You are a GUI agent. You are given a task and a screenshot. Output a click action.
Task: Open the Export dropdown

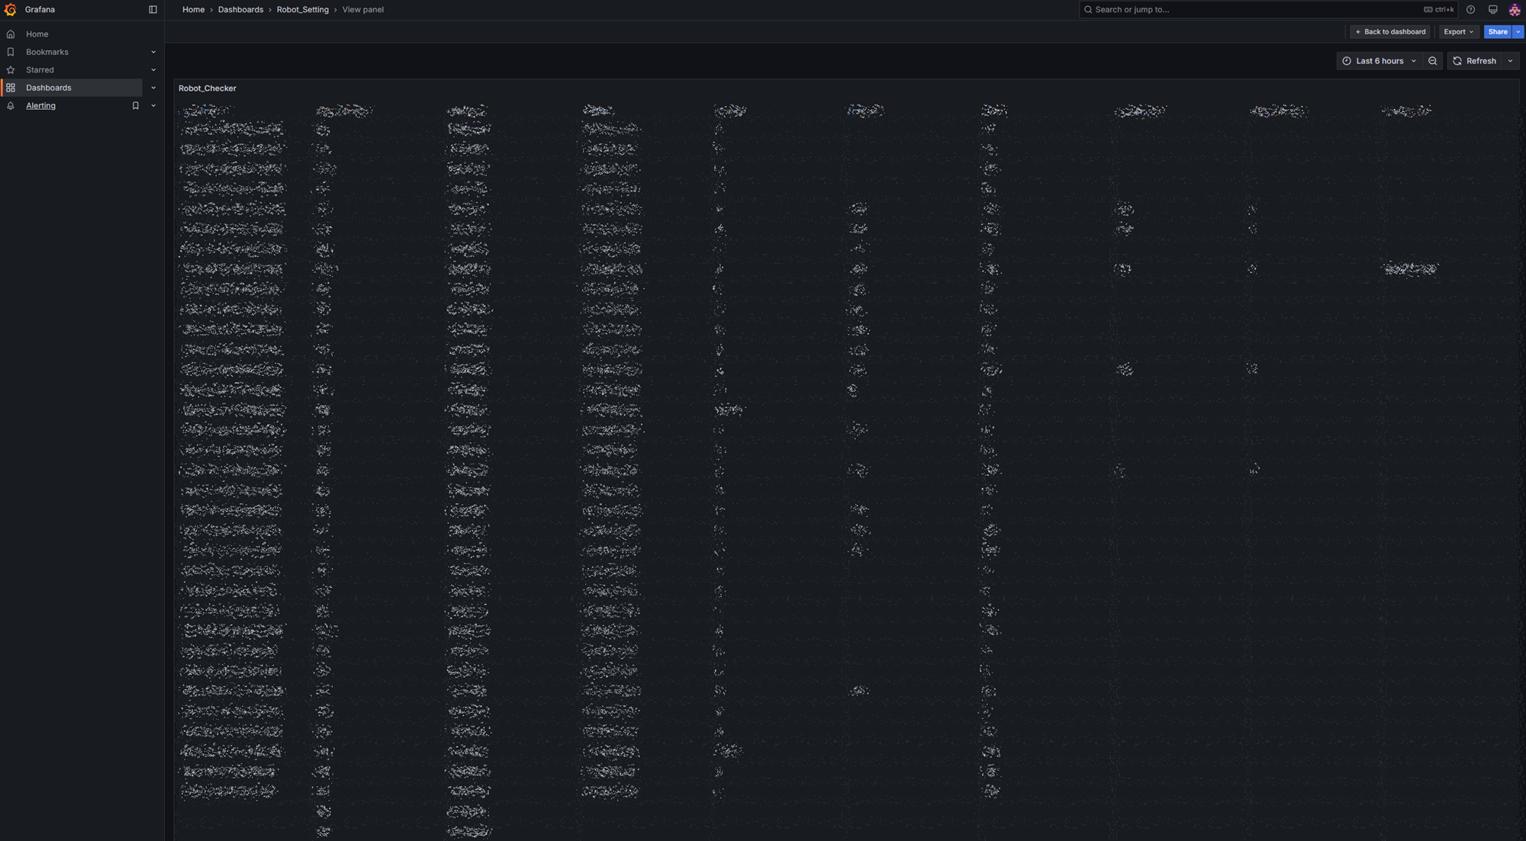[1457, 32]
